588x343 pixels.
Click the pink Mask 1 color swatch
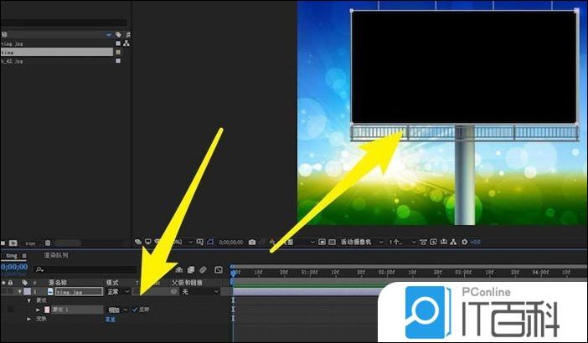[x=47, y=310]
